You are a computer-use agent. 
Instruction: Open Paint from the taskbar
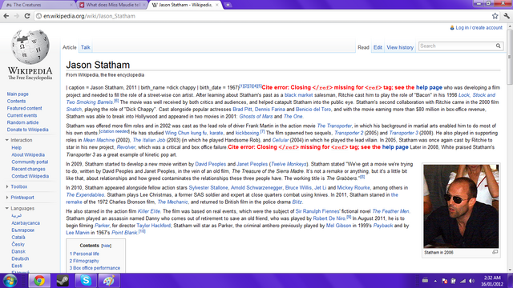tap(109, 281)
